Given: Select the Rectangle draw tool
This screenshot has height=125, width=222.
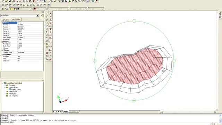Looking at the screenshot, I should (47, 29).
